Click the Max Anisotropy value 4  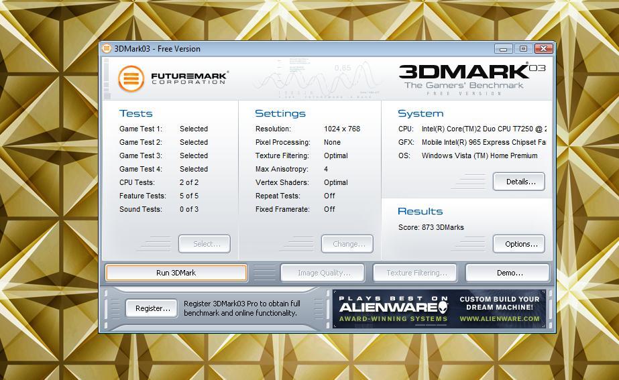pos(326,170)
